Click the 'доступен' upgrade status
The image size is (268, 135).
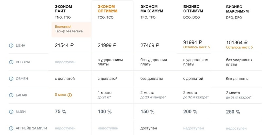(148, 128)
